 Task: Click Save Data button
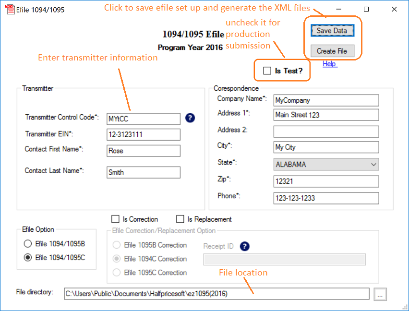tap(332, 31)
